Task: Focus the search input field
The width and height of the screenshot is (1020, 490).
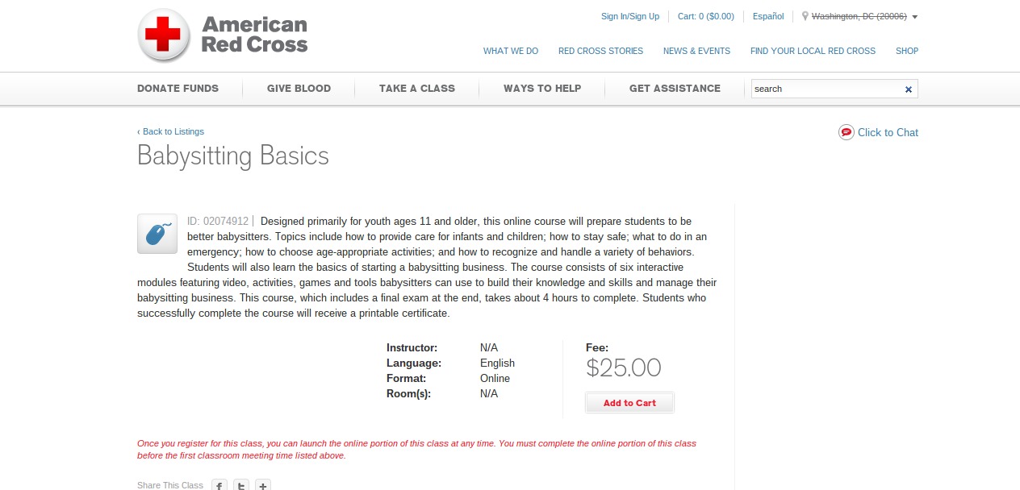Action: 823,89
